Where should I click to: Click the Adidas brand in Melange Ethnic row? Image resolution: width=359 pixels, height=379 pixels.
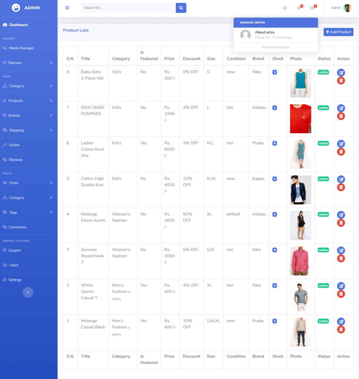click(x=259, y=214)
